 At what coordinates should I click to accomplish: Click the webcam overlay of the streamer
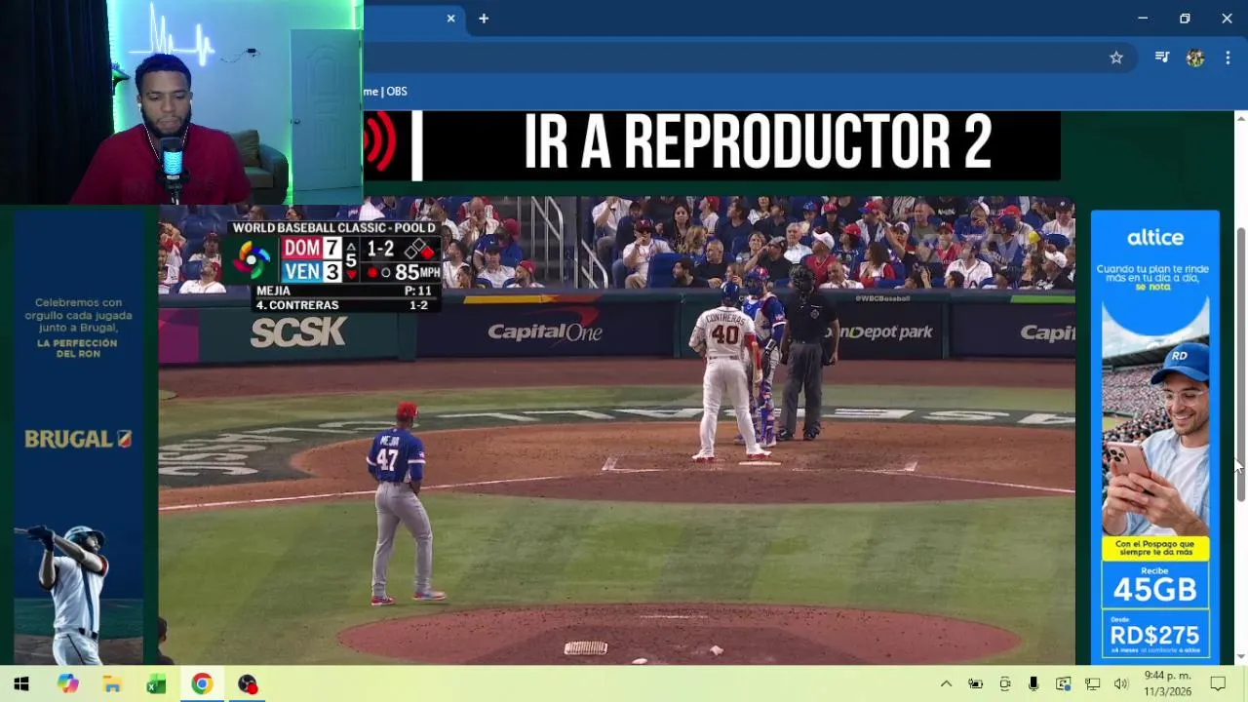(181, 102)
